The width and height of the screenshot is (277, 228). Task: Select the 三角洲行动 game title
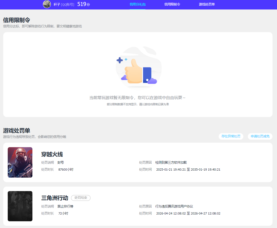tap(55, 198)
